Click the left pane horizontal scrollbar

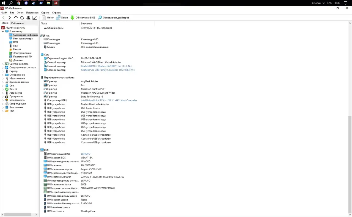[16, 215]
